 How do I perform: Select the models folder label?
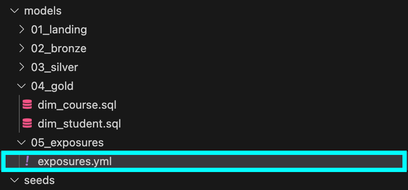pyautogui.click(x=43, y=11)
